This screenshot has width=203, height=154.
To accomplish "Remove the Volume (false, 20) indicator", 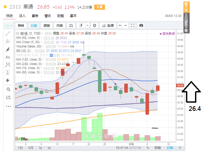I will coord(54,46).
